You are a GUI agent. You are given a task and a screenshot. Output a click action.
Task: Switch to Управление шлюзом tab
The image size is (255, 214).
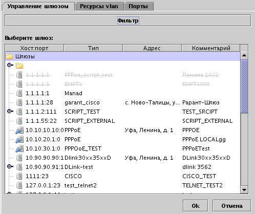click(x=38, y=7)
